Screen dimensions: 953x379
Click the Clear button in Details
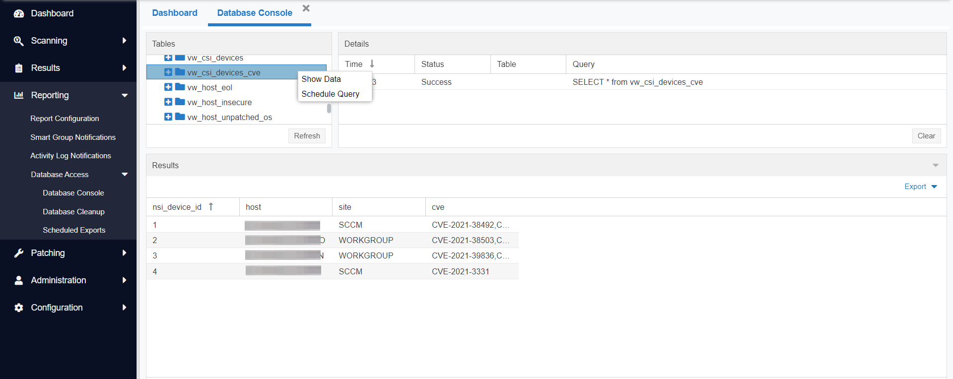pyautogui.click(x=926, y=136)
